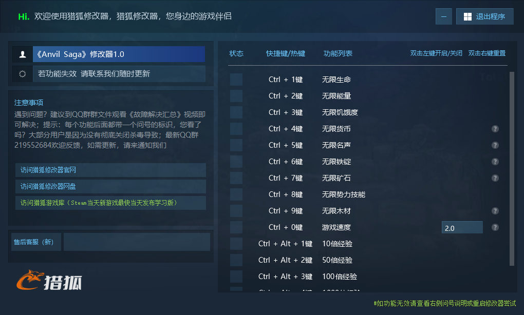Viewport: 524px width, 315px height.
Task: Toggle the 10倍经验 status checkbox
Action: [236, 244]
